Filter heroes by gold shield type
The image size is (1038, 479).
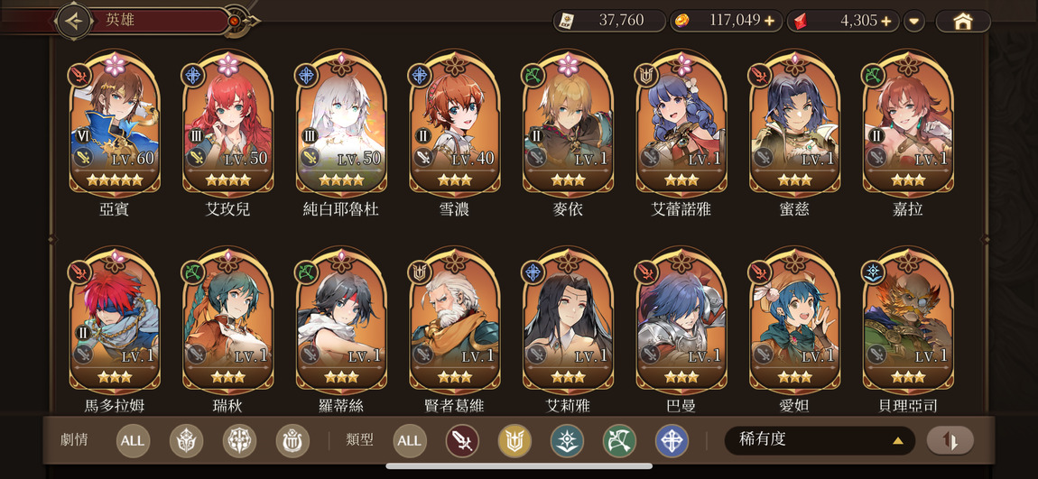514,440
